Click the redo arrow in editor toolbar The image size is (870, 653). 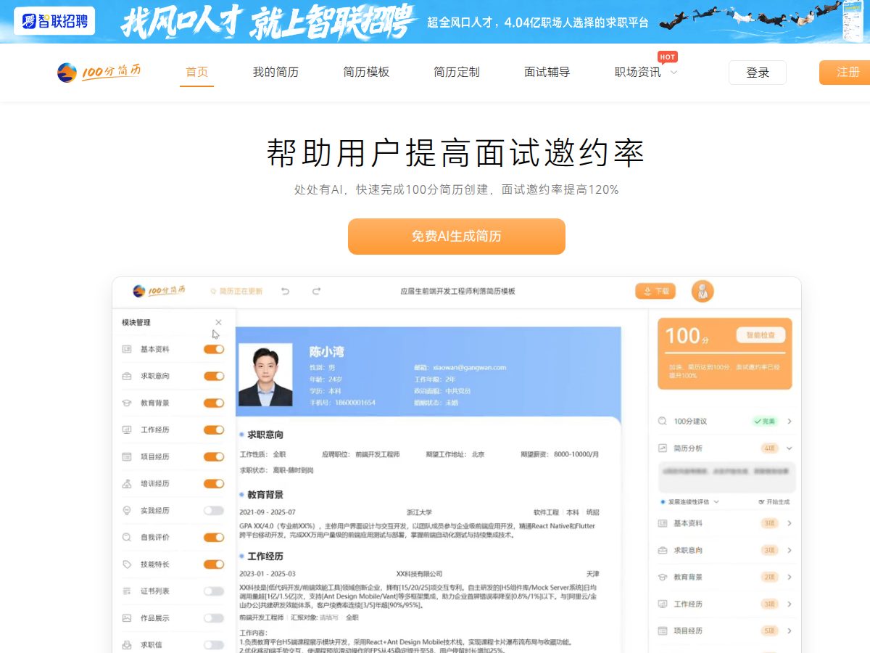point(316,291)
